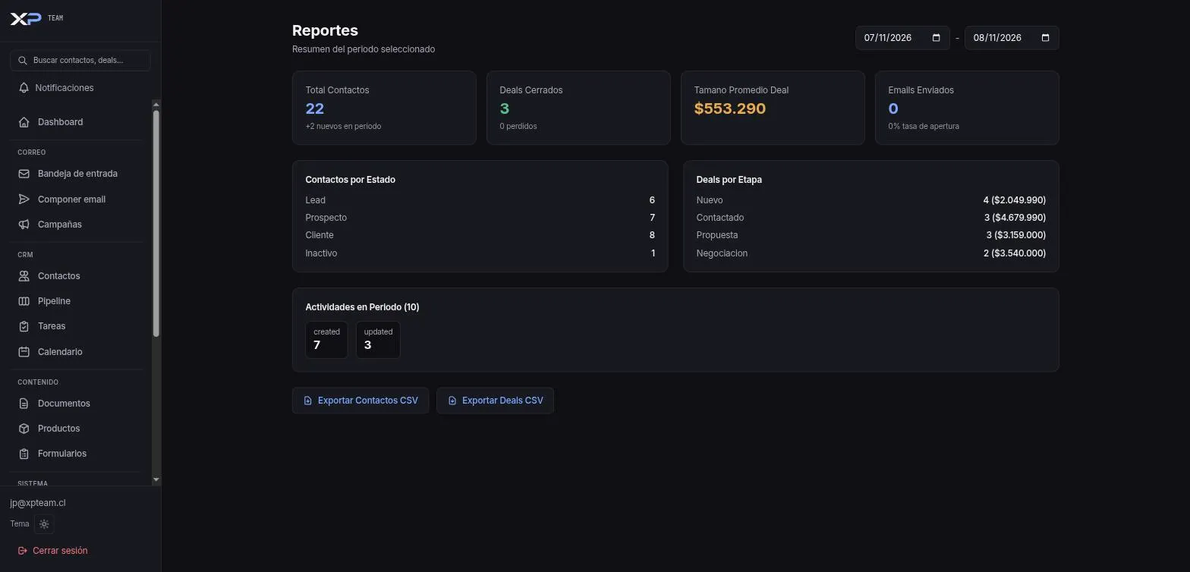
Task: Click the Campañas megaphone icon
Action: (24, 225)
